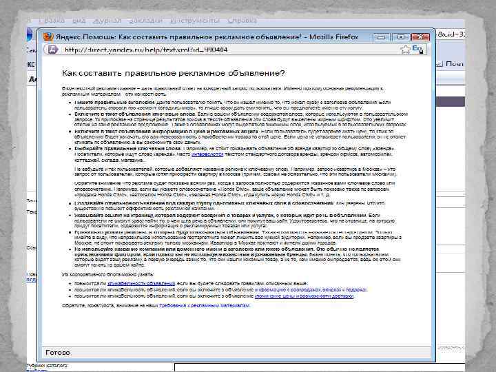Maximize the Яндекс.Помощь popup window
496x372 pixels.
click(401, 37)
